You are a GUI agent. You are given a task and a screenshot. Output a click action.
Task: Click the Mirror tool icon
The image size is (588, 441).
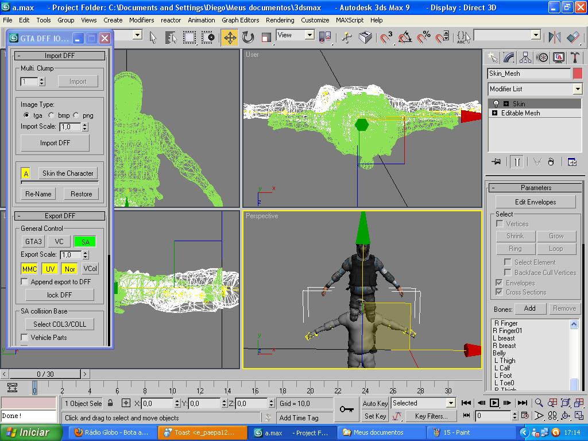(555, 37)
